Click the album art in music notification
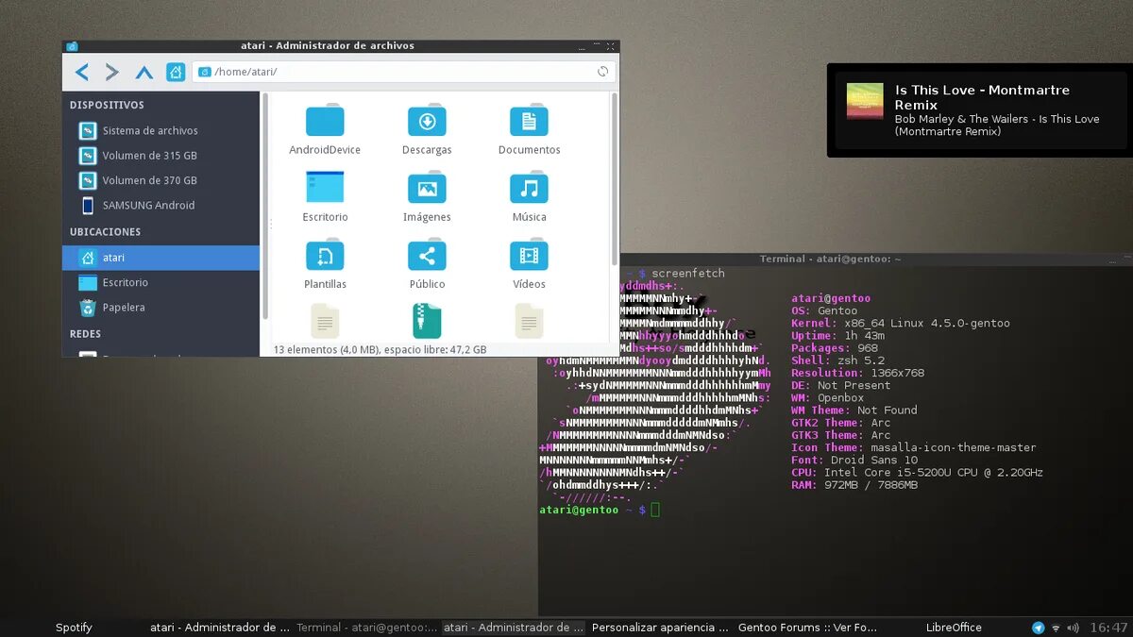This screenshot has width=1133, height=637. point(865,102)
